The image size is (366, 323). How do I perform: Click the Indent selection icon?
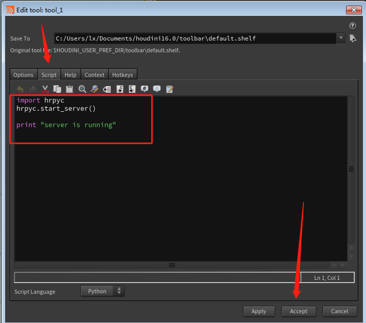point(120,89)
